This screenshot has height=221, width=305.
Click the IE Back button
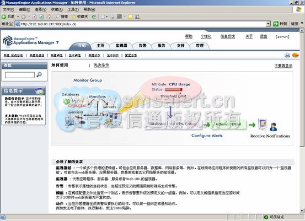tap(8, 17)
